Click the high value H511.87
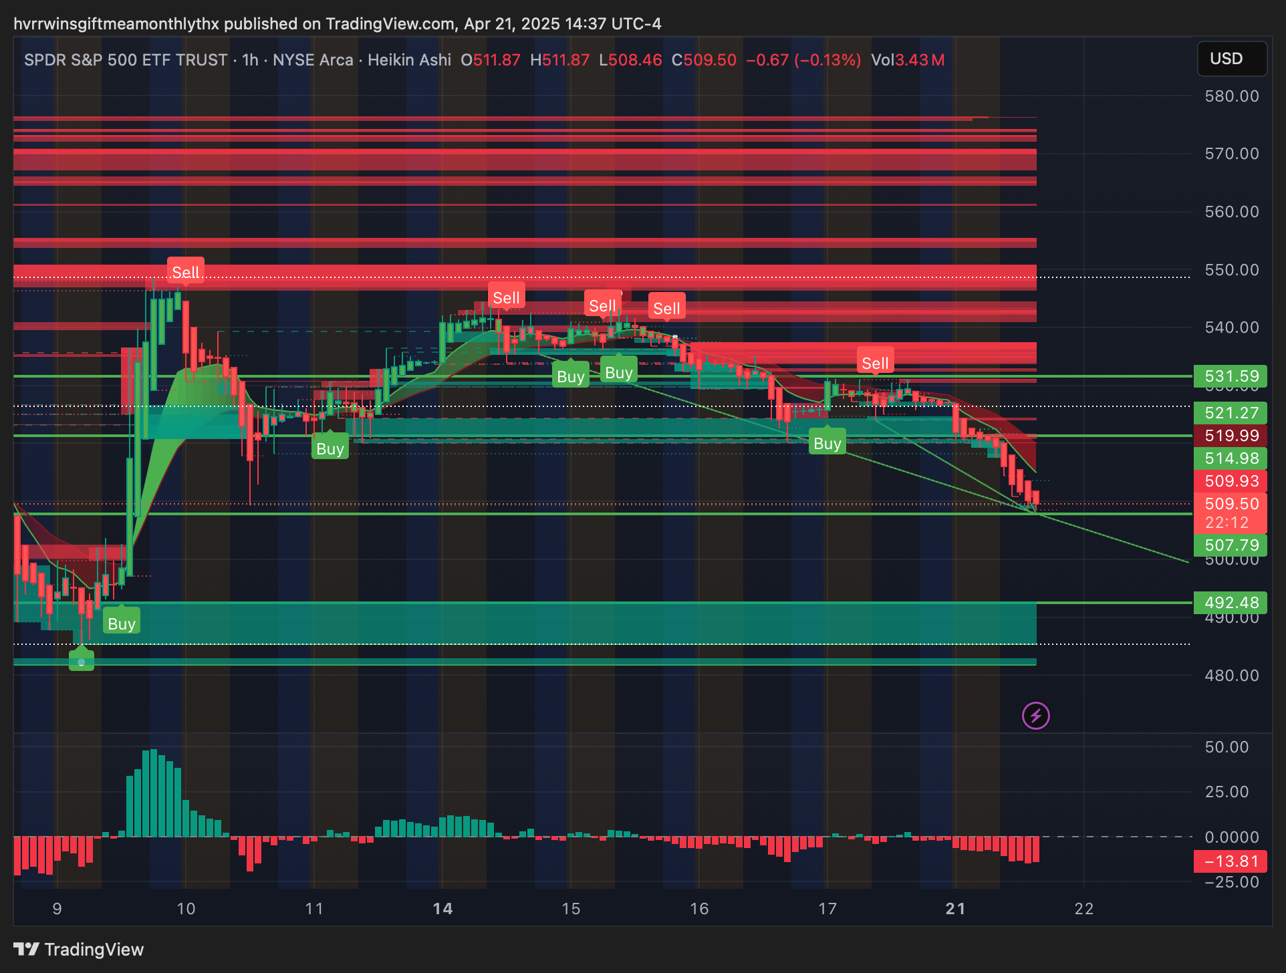1286x973 pixels. click(x=560, y=60)
